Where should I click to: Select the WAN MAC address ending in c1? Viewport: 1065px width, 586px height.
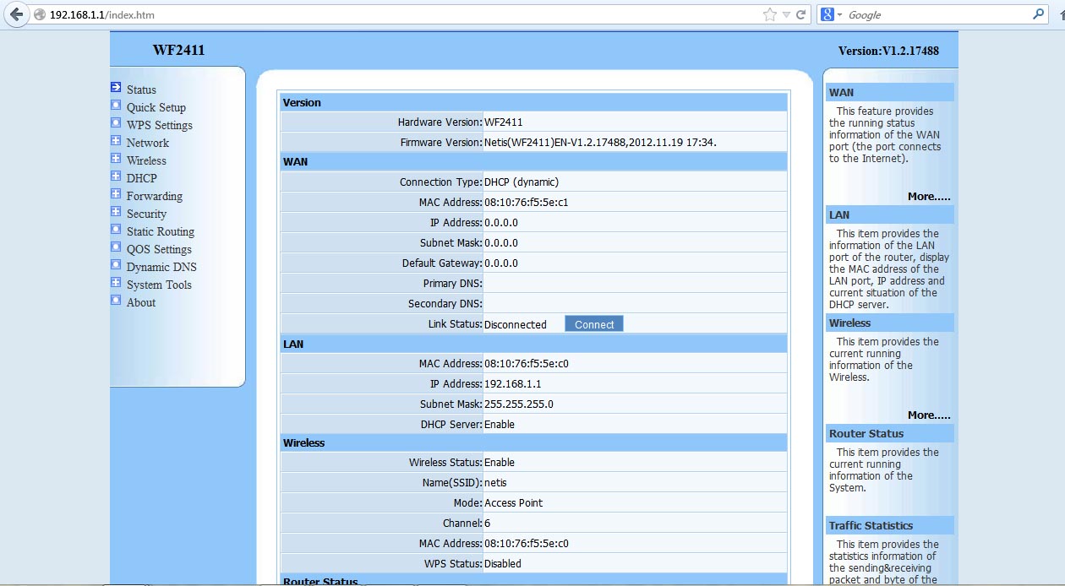pos(527,202)
